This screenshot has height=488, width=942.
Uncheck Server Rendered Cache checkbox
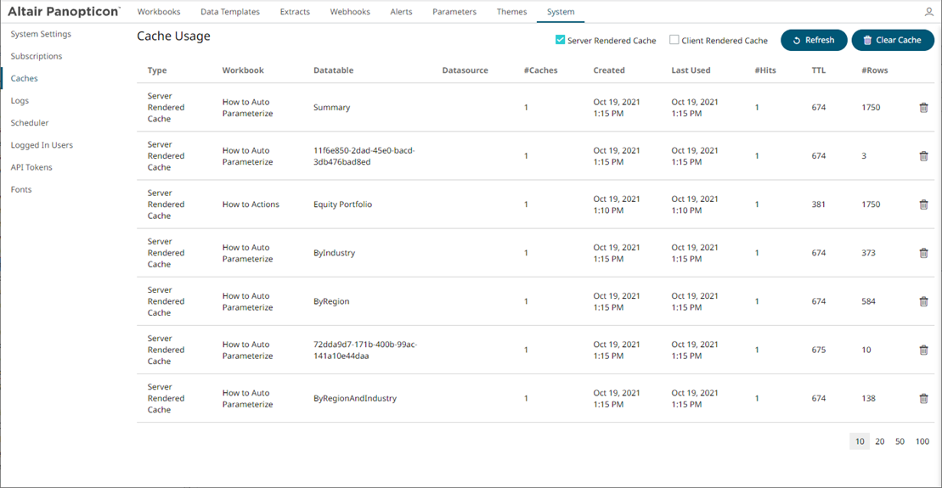[x=561, y=40]
